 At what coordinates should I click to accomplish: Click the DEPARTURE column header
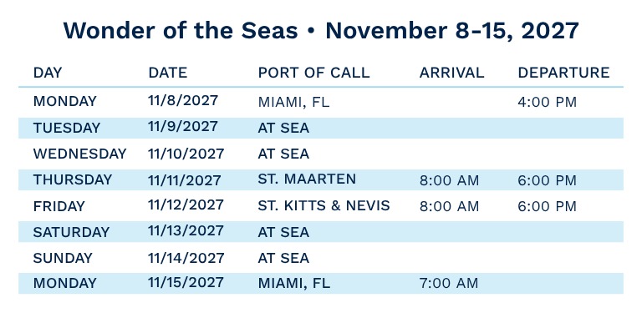tap(563, 73)
